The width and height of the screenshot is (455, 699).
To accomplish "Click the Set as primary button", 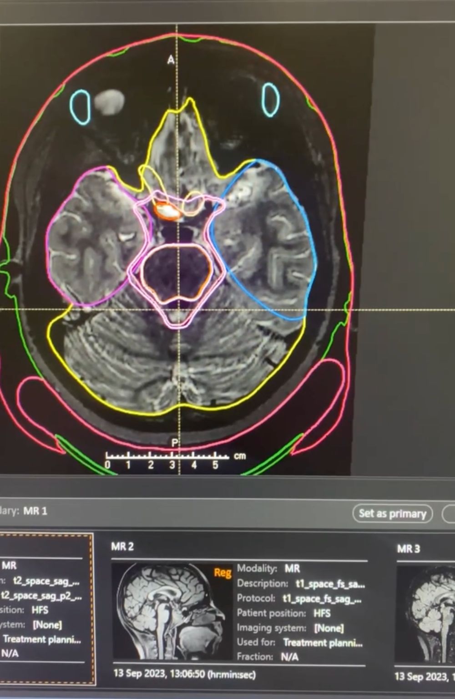I will [392, 514].
